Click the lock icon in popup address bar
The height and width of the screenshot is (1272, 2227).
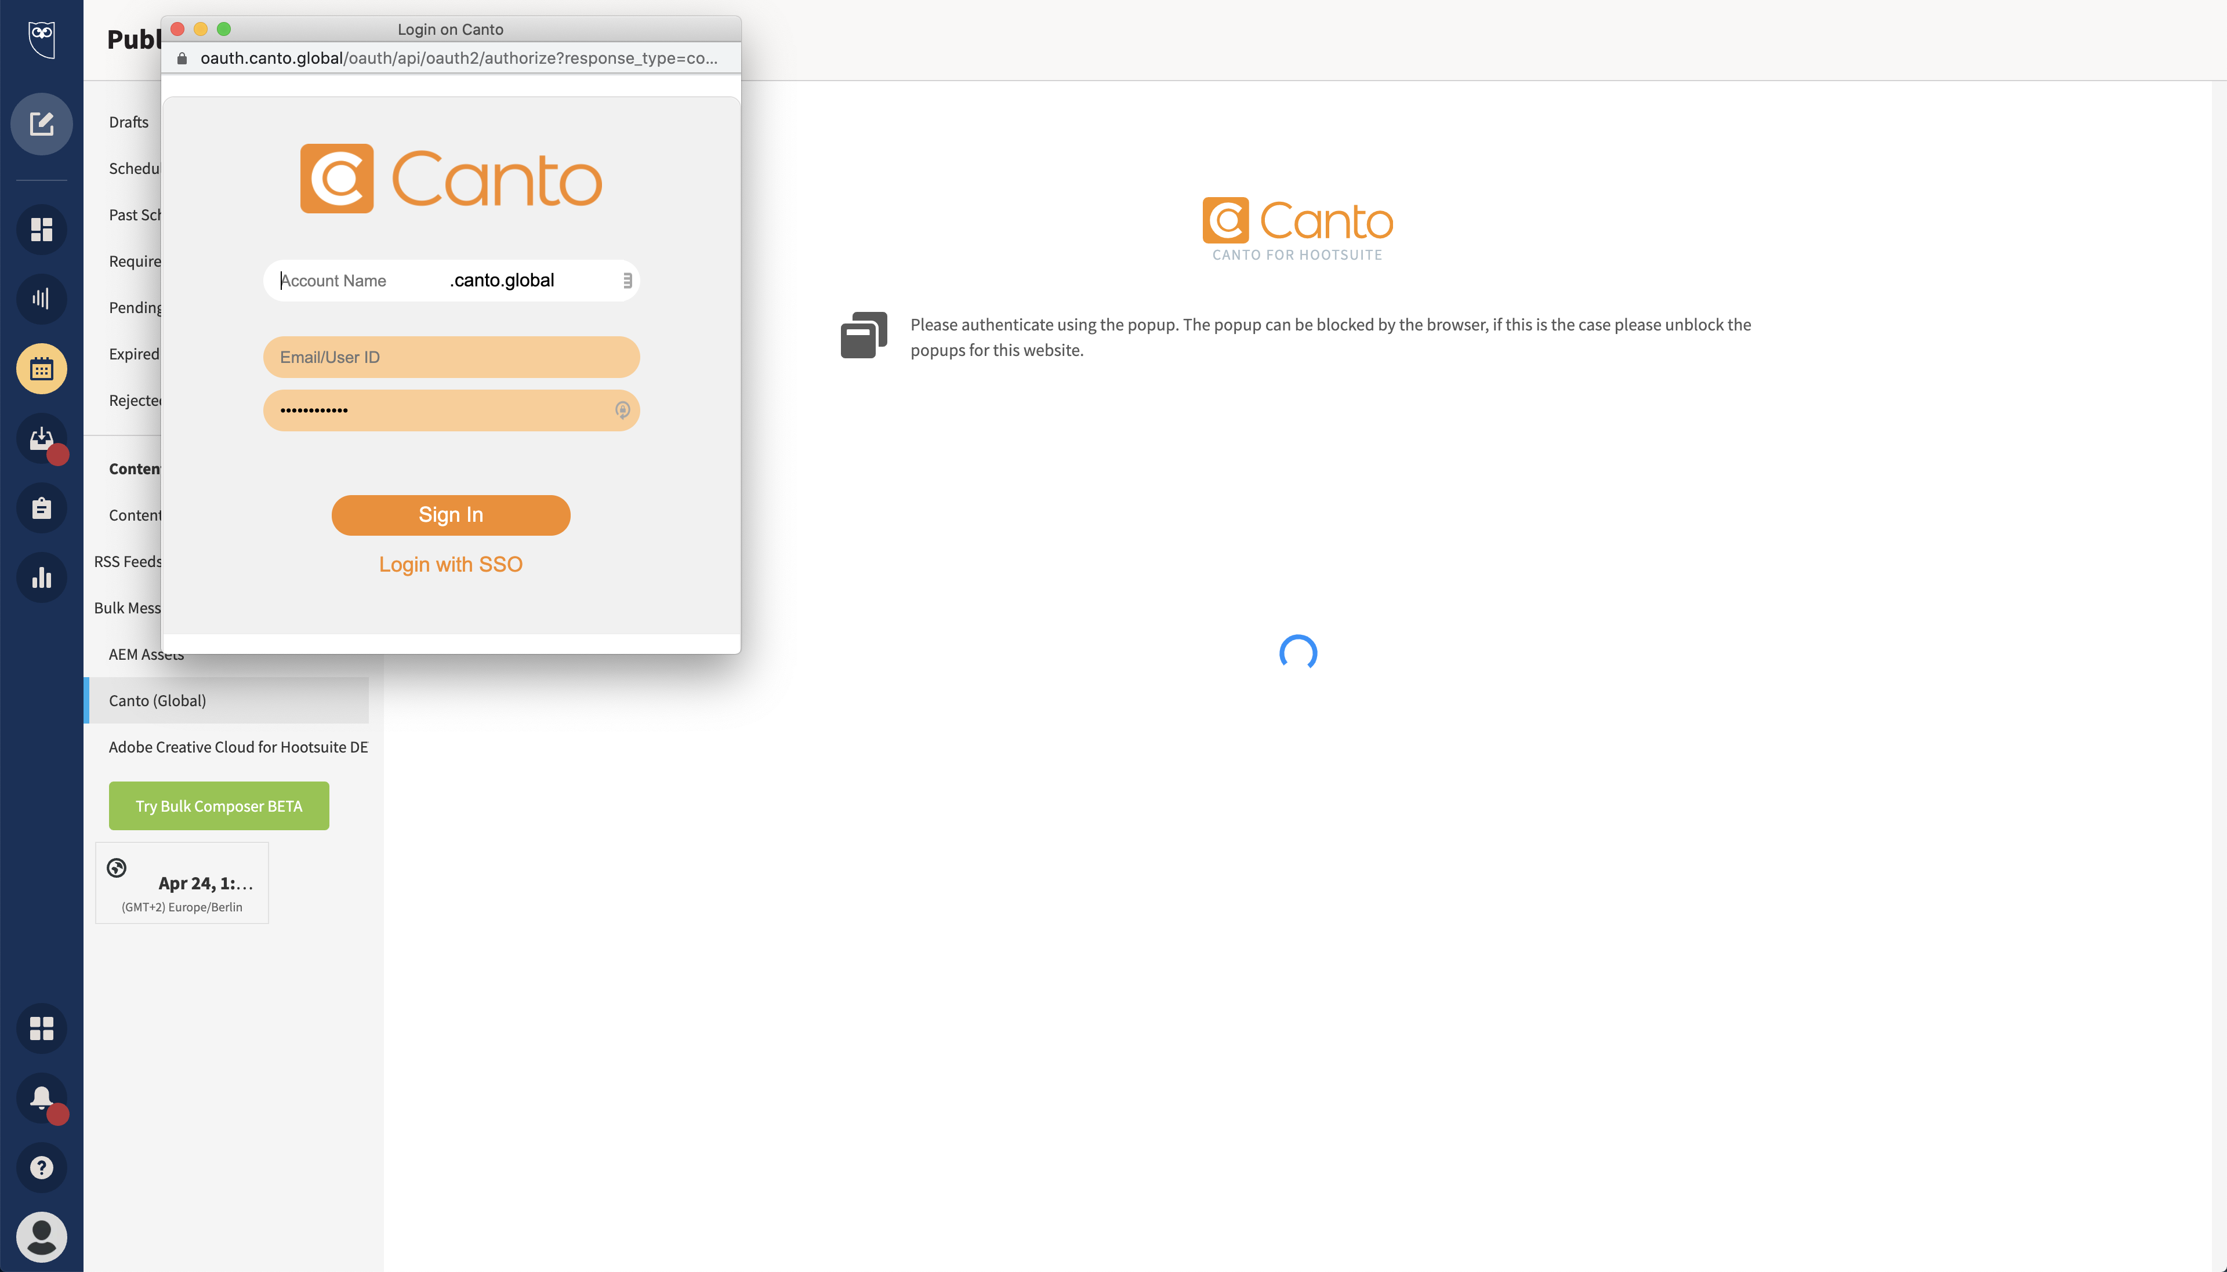click(182, 59)
